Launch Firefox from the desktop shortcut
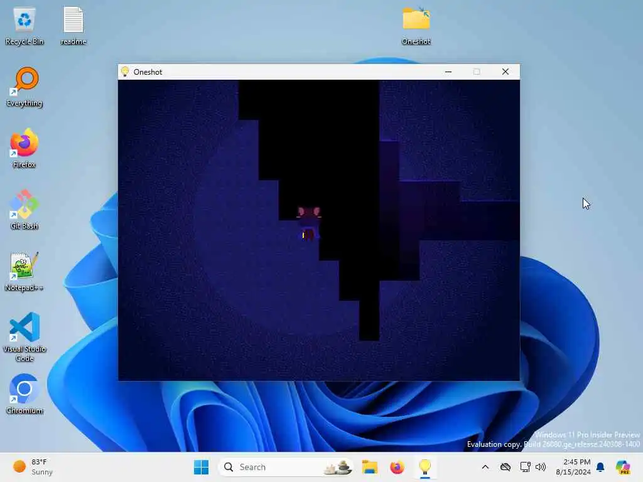Screen dimensions: 643x482 tap(24, 148)
